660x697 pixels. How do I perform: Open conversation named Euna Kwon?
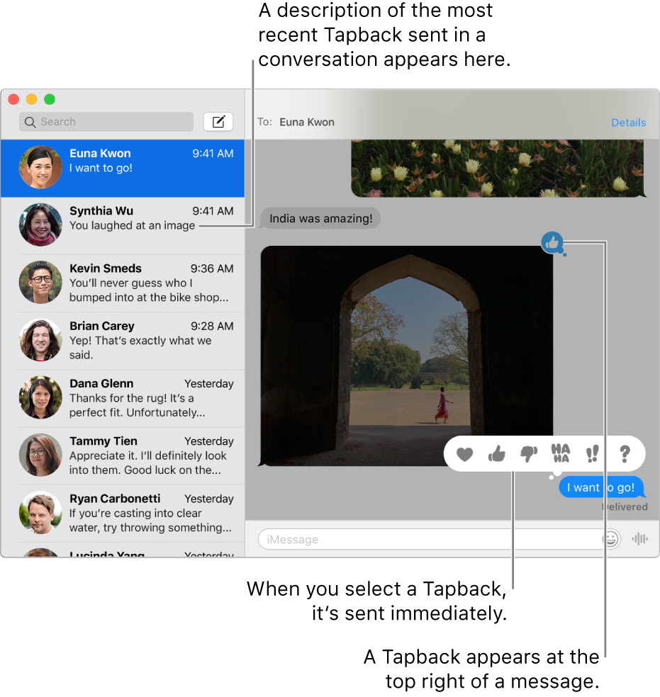(123, 168)
